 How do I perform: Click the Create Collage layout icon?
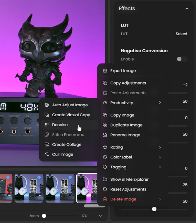click(x=47, y=145)
